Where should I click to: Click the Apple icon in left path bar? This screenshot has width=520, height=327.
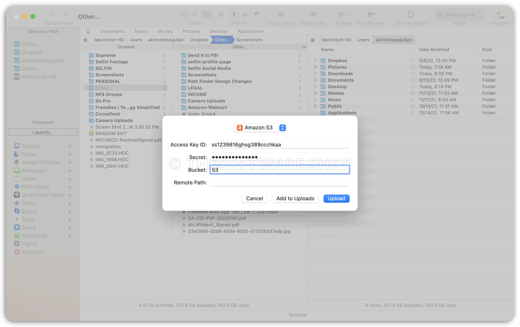tap(85, 40)
